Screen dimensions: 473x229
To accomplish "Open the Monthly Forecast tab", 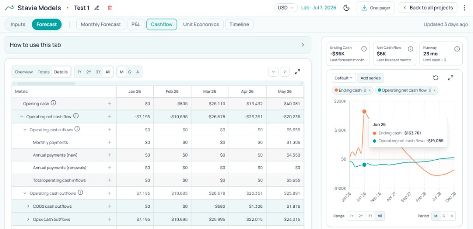I will pyautogui.click(x=101, y=24).
